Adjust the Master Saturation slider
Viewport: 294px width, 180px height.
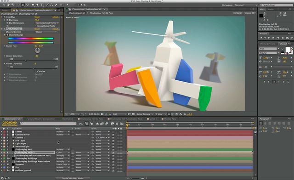click(26, 61)
